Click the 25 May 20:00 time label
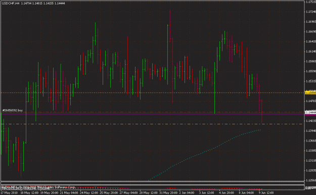Image resolution: width=316 pixels, height=195 pixels. [109, 193]
